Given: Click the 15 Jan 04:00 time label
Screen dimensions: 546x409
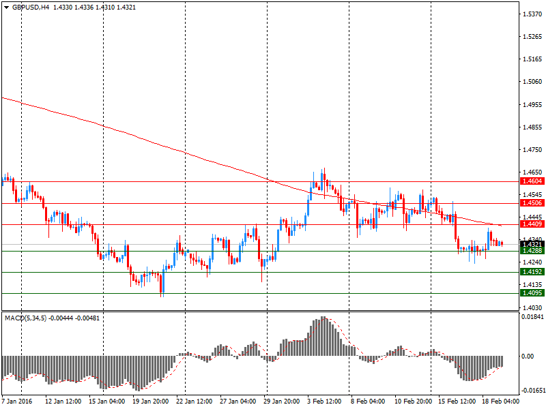Looking at the screenshot, I should pos(107,401).
